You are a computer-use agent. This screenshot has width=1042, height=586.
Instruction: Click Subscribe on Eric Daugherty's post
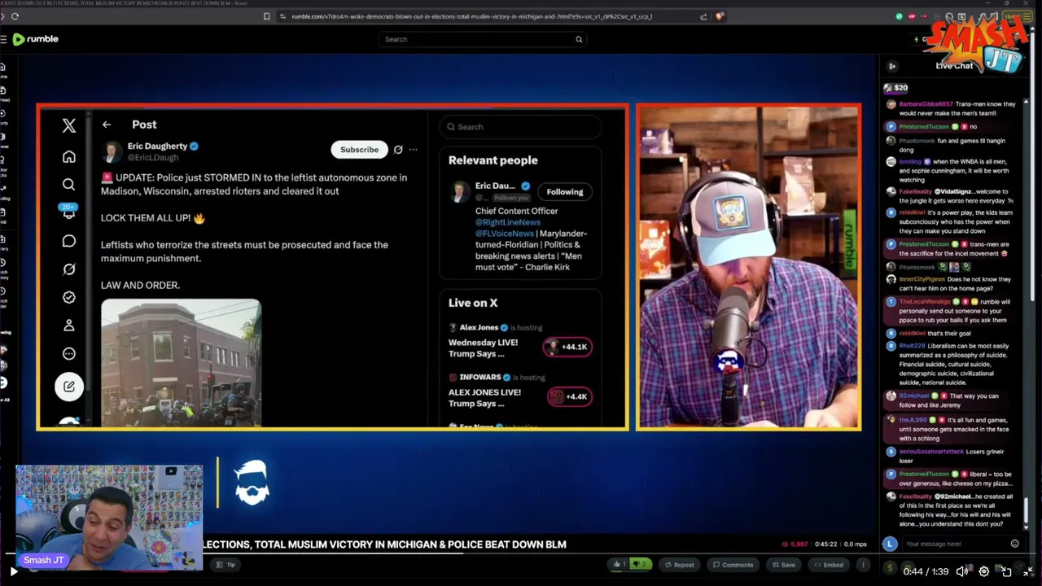pos(359,150)
